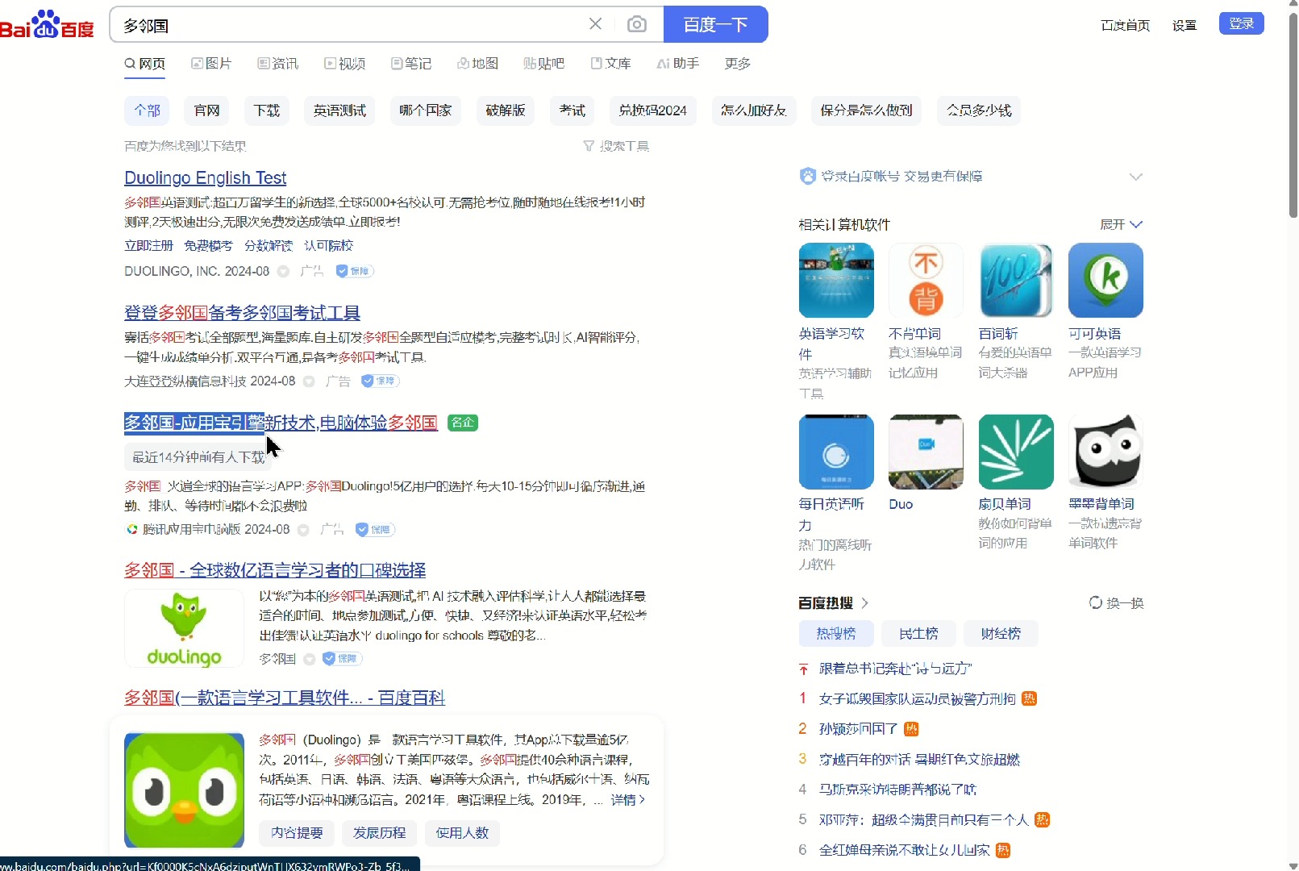Click 换一换 refresh icon

click(1095, 602)
